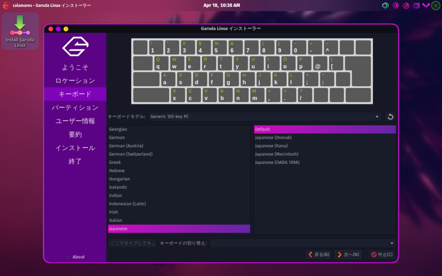Click the disc media tray icon
Image resolution: width=442 pixels, height=276 pixels.
(x=406, y=6)
